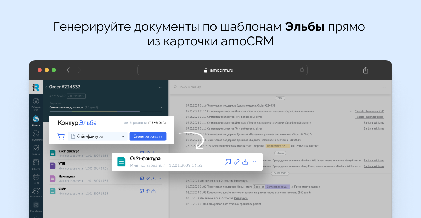Copy the link of the Накладная document
Viewport: 421px width, 218px height.
tap(147, 178)
